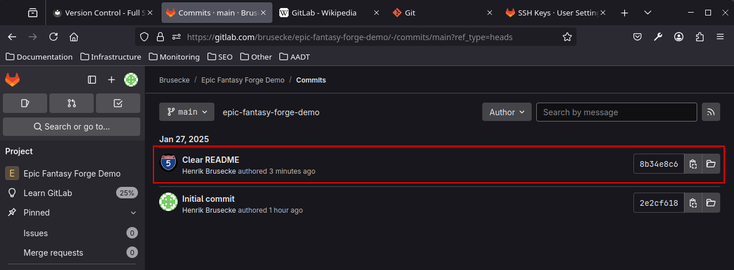This screenshot has height=270, width=734.
Task: Open the Other bookmarks folder
Action: 256,57
